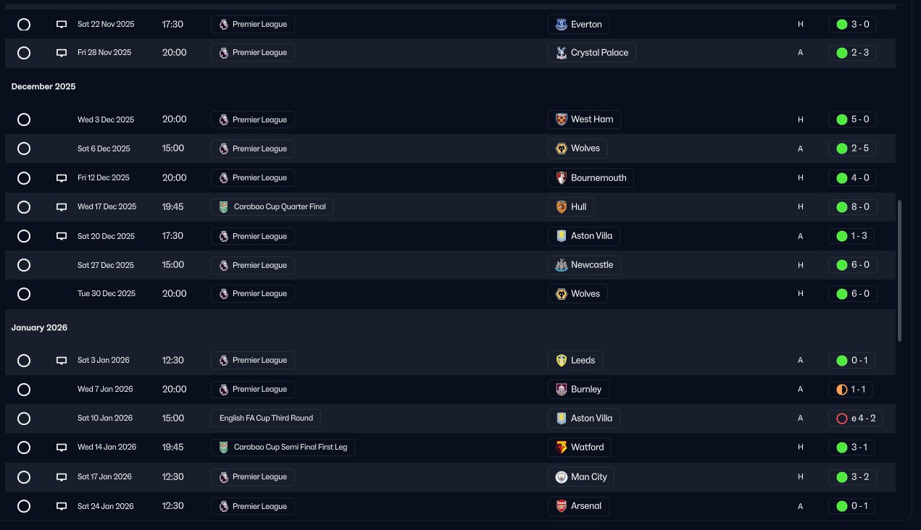Click the Leeds club crest icon

click(x=561, y=361)
